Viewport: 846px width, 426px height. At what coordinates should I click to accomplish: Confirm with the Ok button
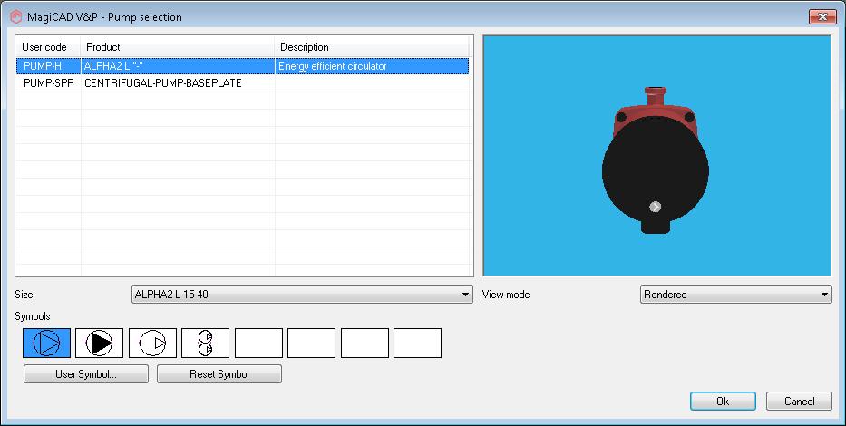723,402
